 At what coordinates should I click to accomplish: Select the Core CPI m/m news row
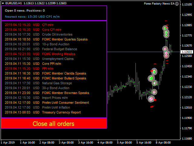[x=33, y=30]
